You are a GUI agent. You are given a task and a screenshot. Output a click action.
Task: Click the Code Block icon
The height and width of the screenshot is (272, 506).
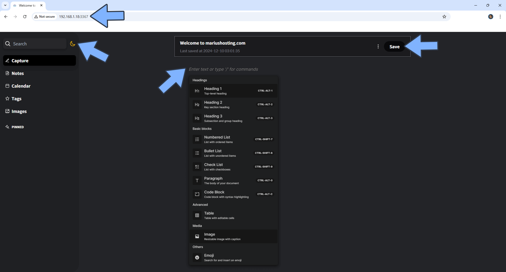click(x=197, y=194)
